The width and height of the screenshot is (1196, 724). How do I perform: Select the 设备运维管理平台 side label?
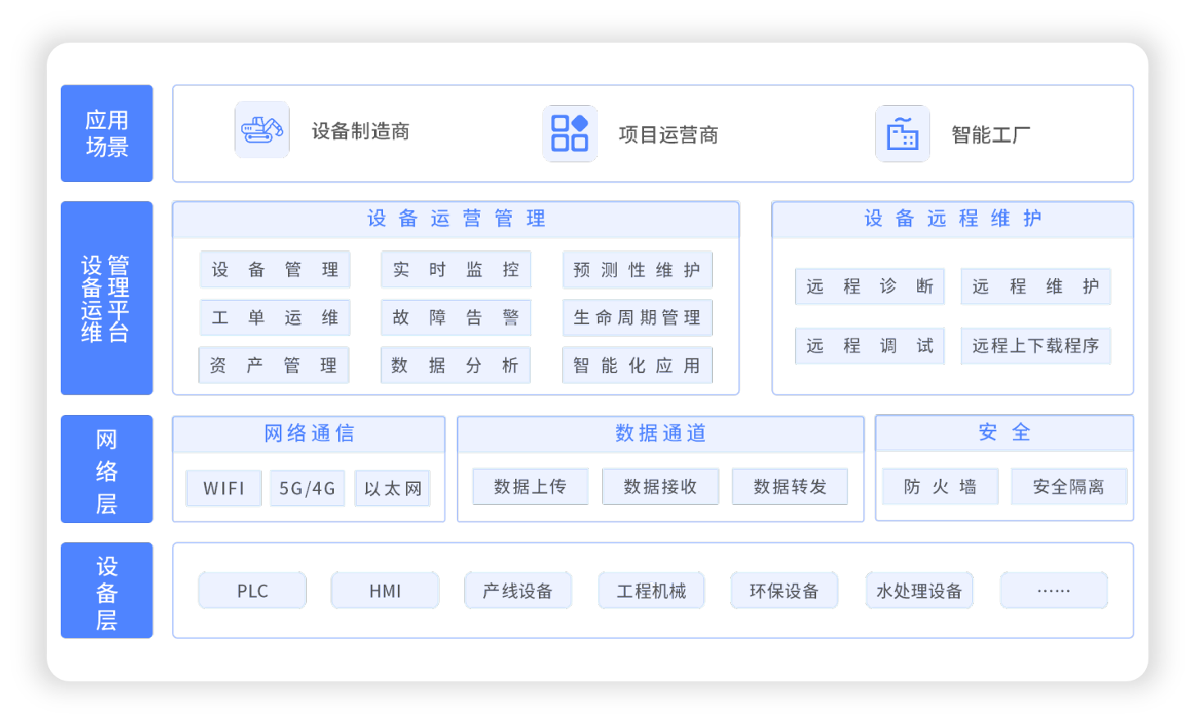click(107, 298)
